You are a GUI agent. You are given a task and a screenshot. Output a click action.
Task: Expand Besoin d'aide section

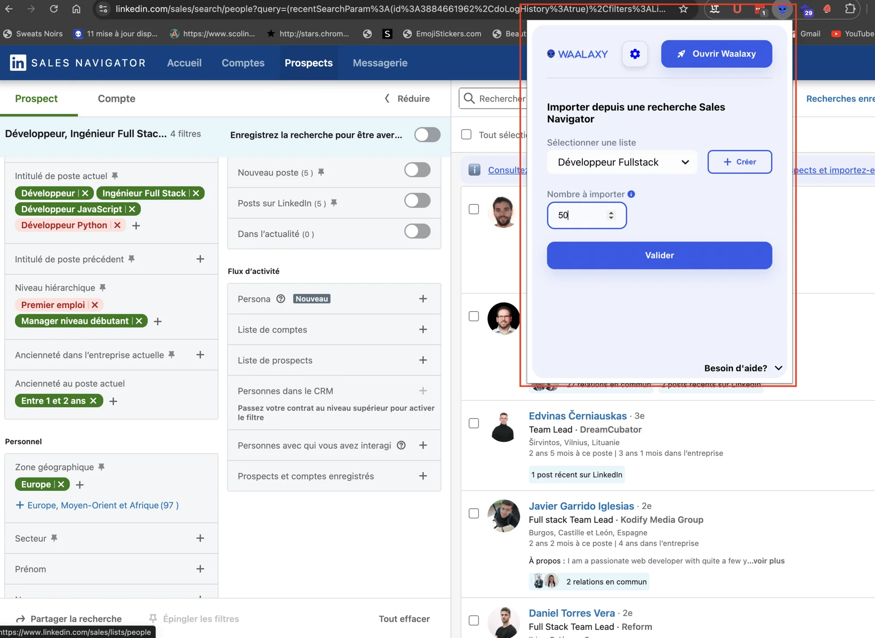click(743, 368)
